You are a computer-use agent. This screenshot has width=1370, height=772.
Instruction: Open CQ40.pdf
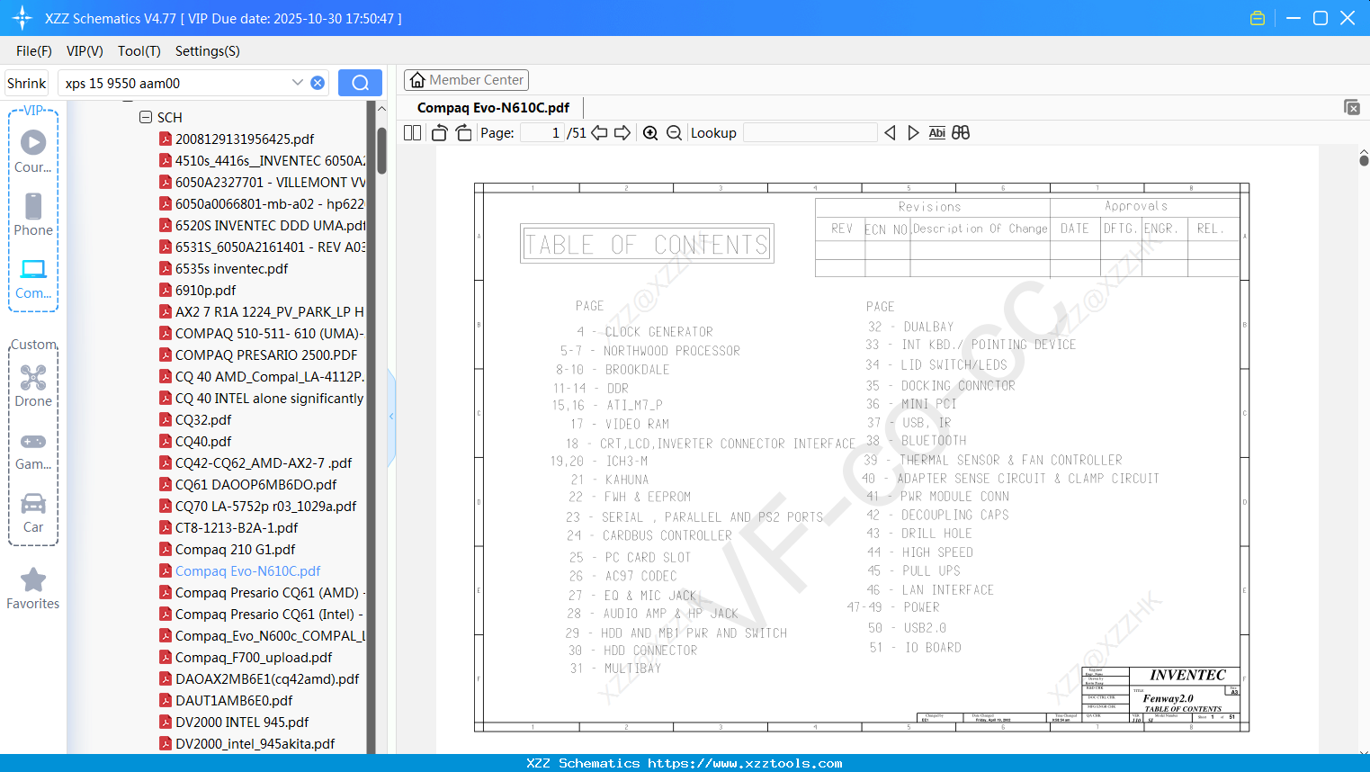(203, 442)
